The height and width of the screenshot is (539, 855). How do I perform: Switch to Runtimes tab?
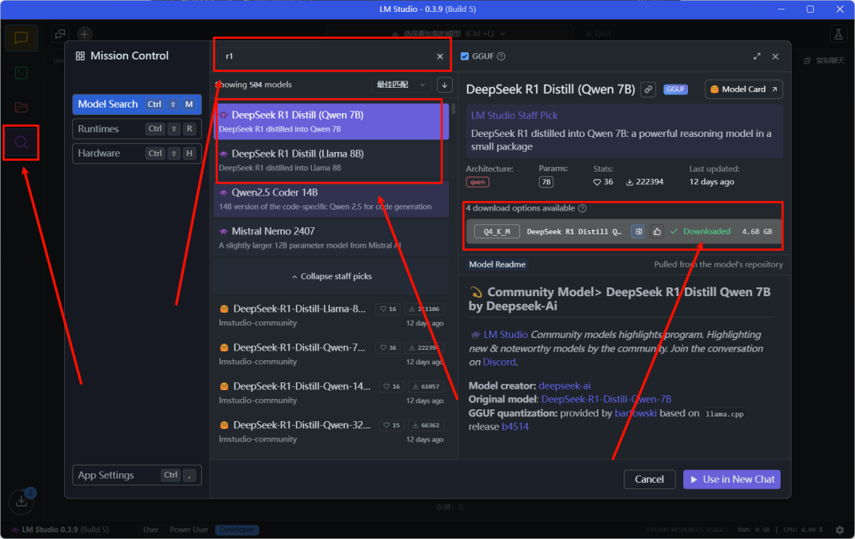[137, 129]
